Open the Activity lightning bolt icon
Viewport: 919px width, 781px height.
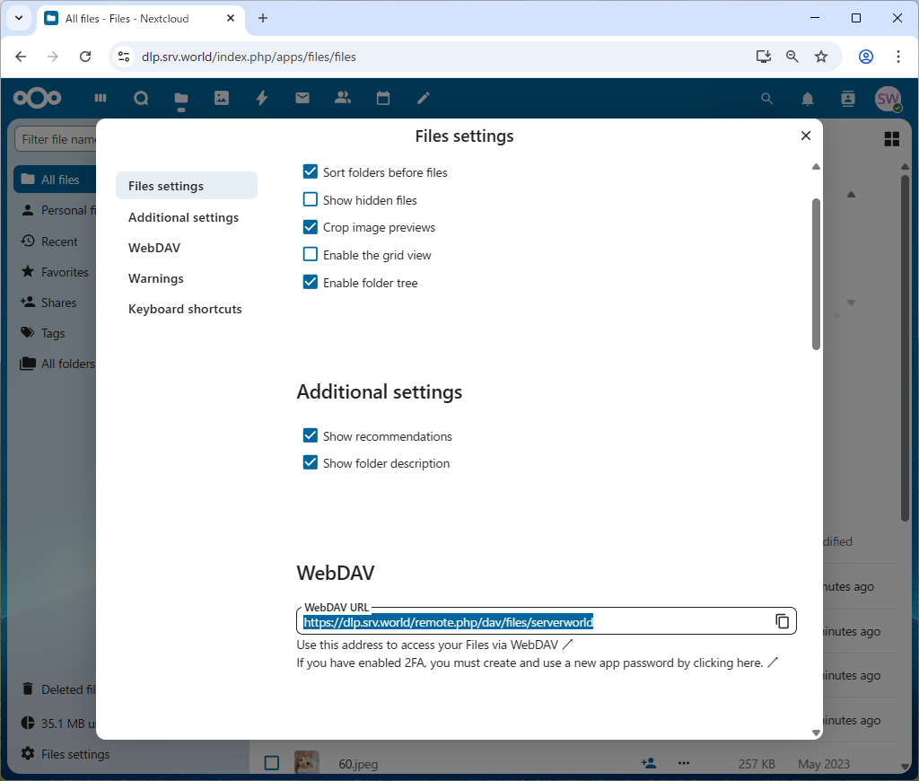[x=262, y=99]
